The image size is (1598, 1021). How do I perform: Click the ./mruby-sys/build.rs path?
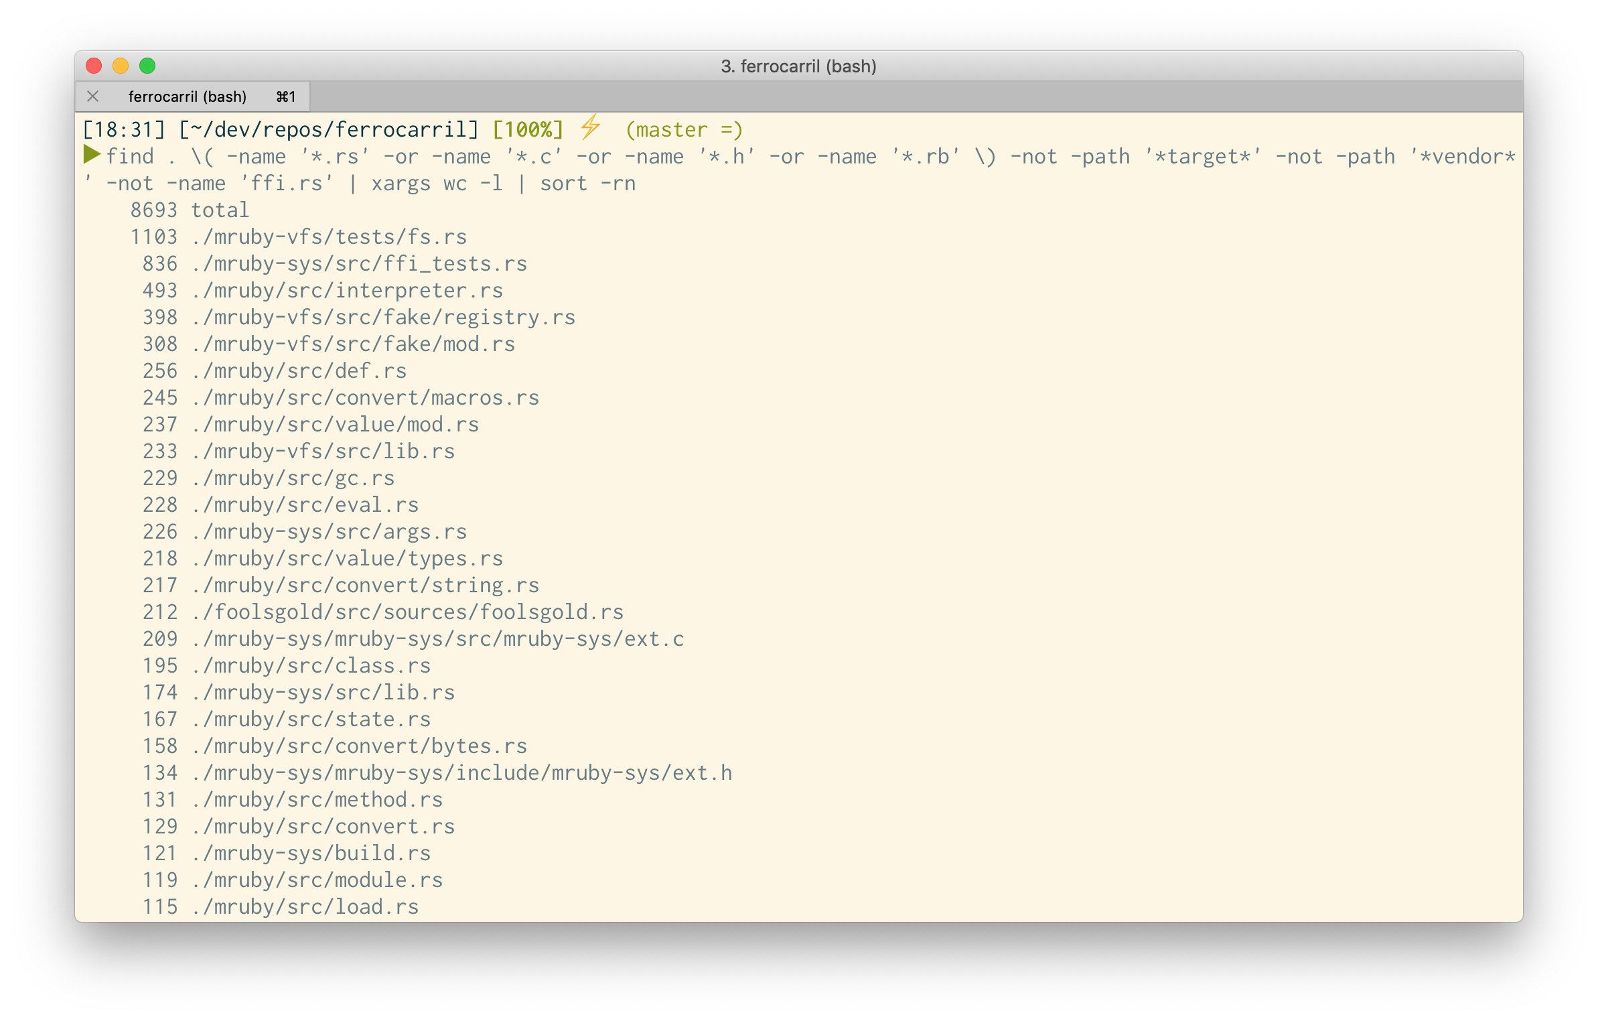[311, 853]
